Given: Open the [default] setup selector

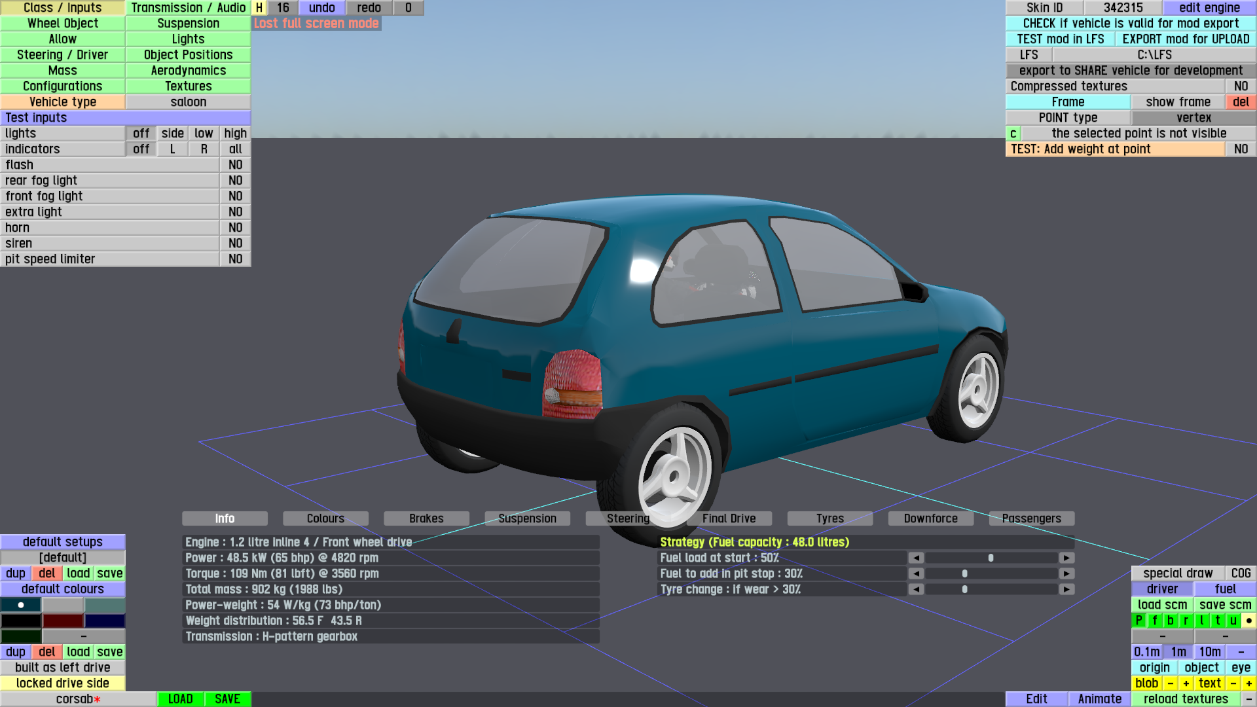Looking at the screenshot, I should [x=63, y=558].
